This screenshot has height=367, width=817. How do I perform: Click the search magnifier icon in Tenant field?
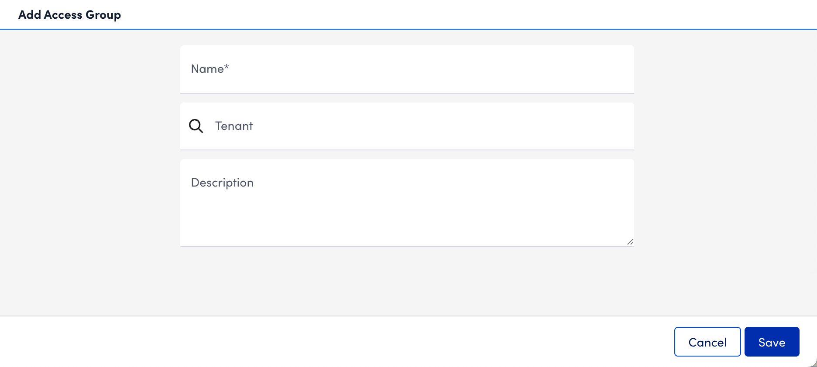point(196,126)
